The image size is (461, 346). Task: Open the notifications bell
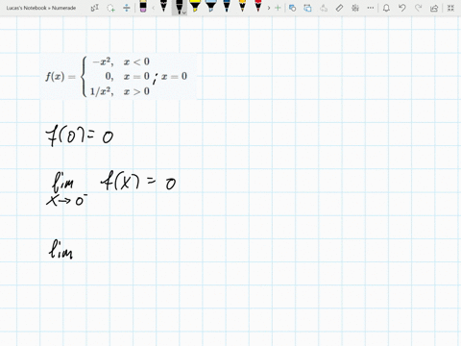pos(386,8)
